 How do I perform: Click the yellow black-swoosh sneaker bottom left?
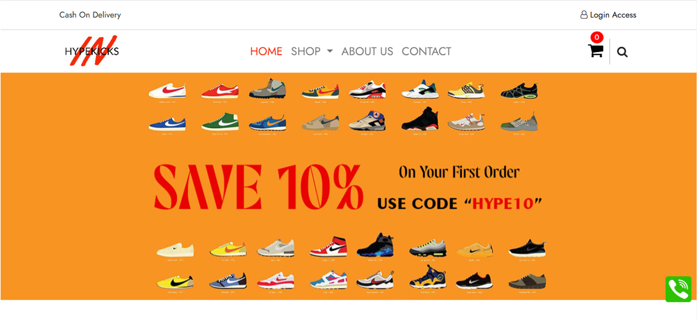point(175,282)
